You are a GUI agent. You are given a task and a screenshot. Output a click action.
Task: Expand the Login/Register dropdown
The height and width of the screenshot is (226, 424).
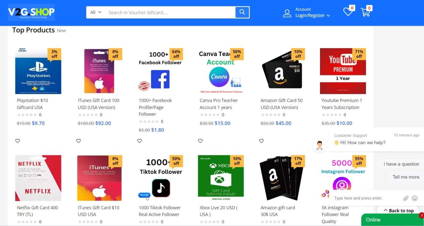(x=313, y=15)
